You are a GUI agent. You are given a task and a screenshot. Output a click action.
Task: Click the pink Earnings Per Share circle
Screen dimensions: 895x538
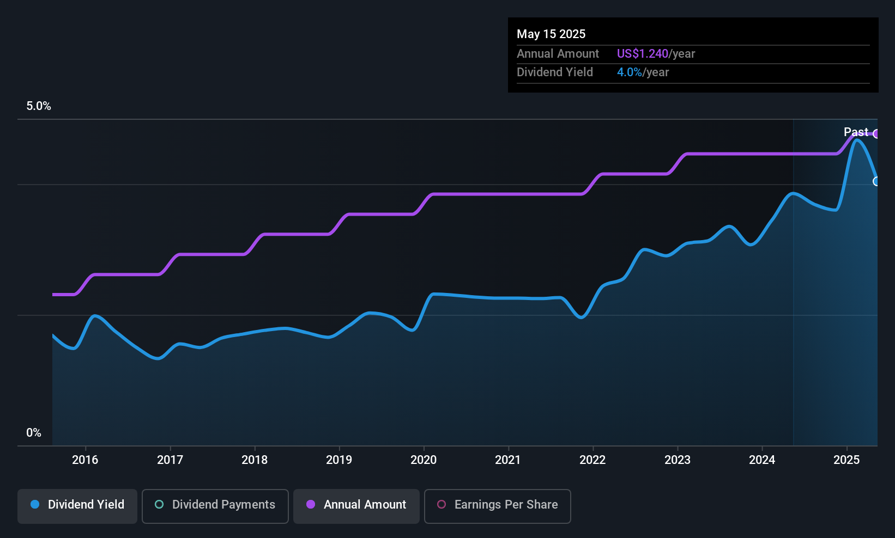tap(442, 504)
